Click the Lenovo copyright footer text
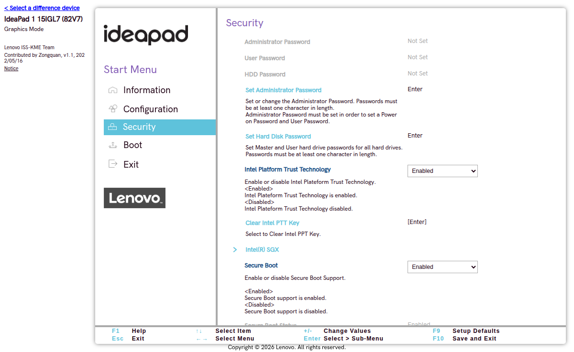 coord(287,347)
